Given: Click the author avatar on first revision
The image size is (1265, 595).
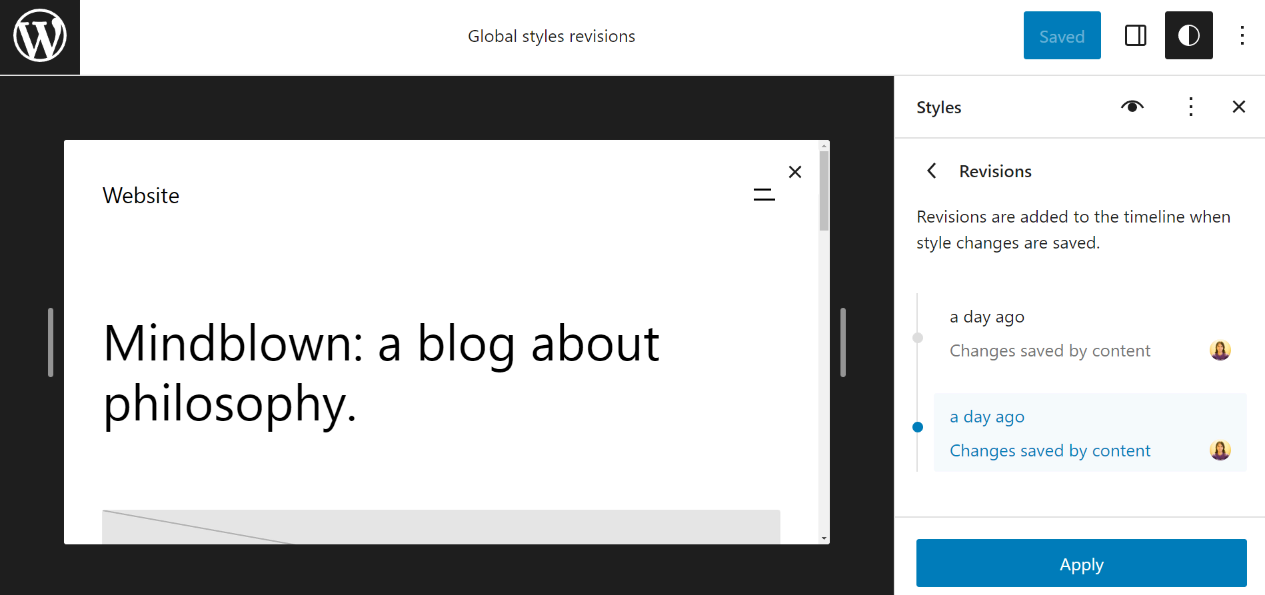Looking at the screenshot, I should [1220, 350].
